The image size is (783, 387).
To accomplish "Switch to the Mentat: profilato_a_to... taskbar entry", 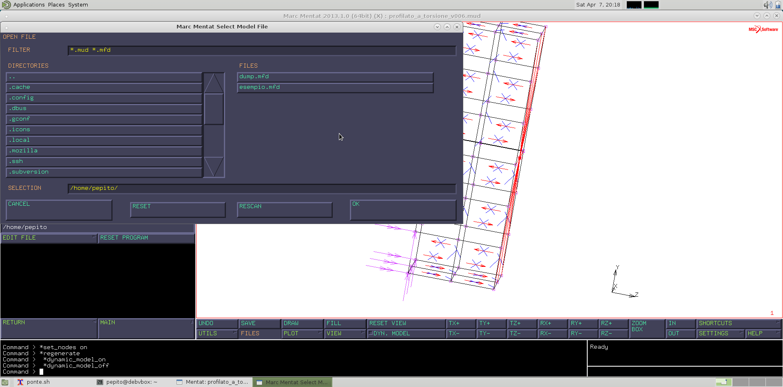I will 212,382.
